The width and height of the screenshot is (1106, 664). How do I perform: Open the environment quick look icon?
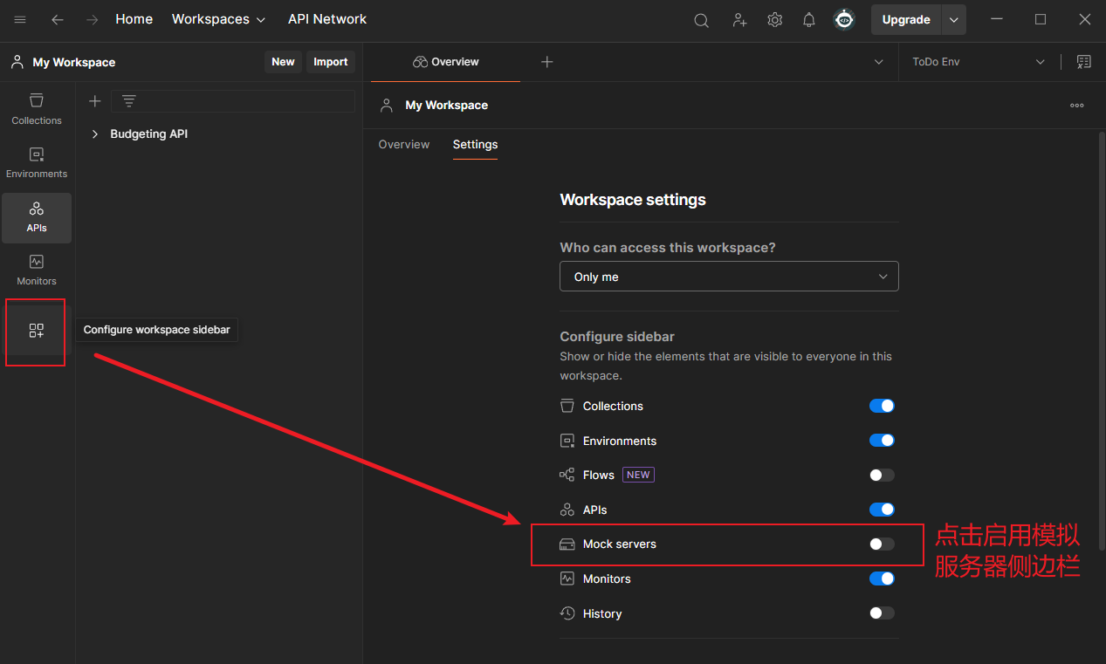[x=1084, y=62]
